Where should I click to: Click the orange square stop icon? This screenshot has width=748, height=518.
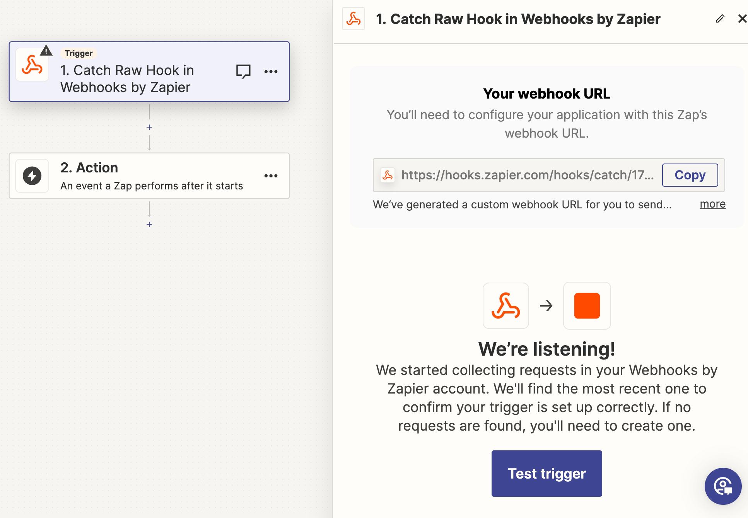(587, 306)
